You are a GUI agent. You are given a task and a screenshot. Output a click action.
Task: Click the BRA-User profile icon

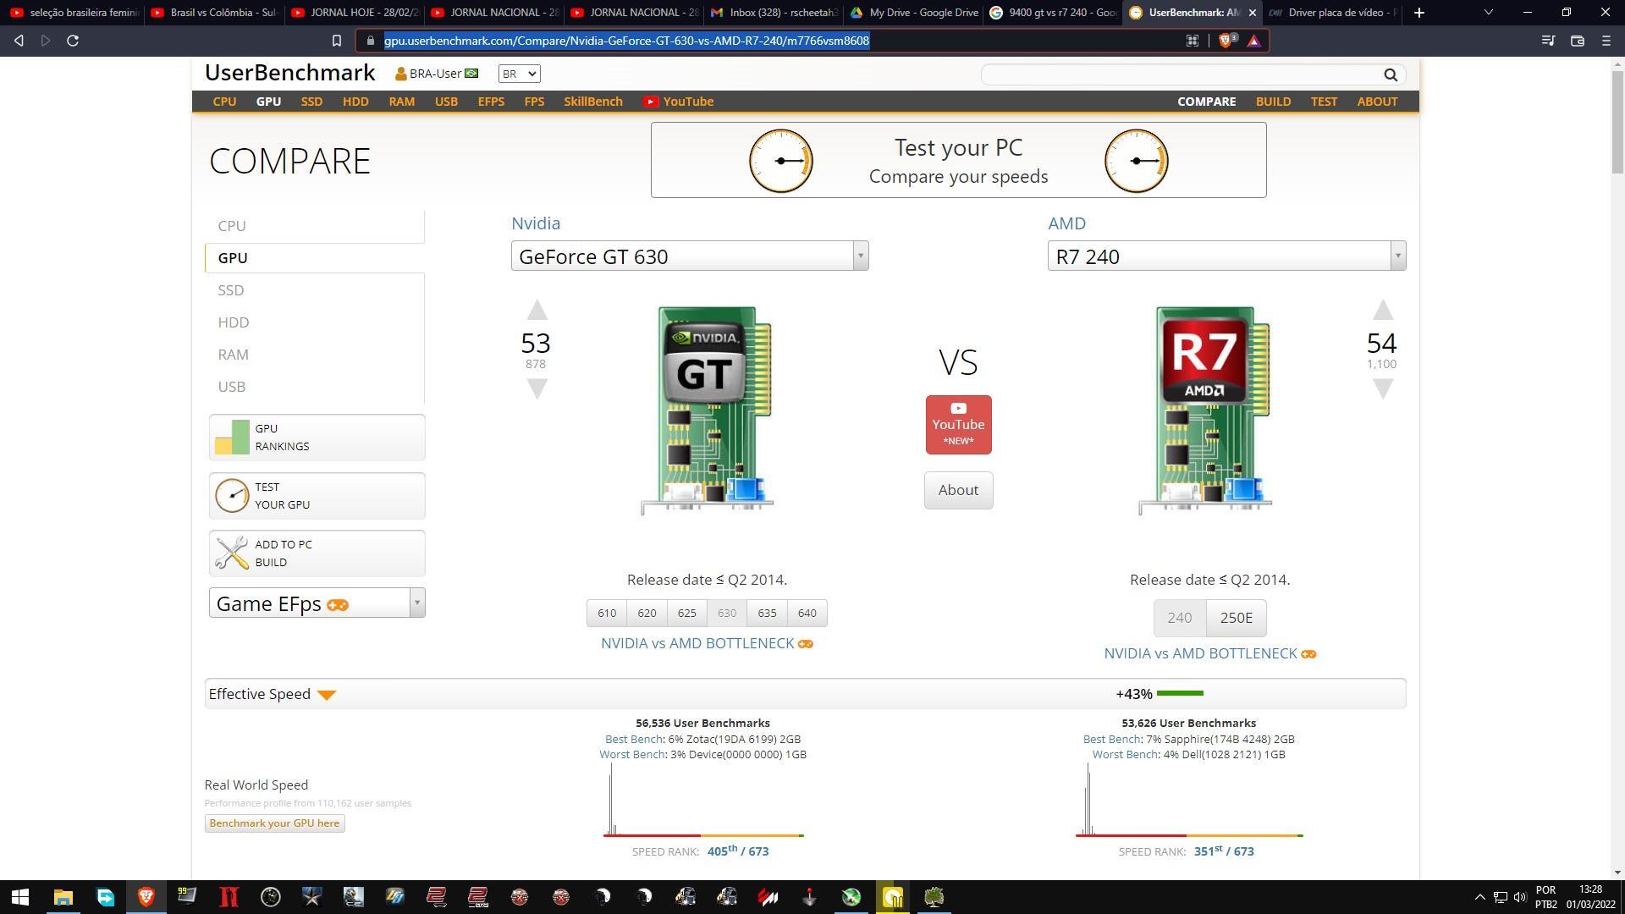400,74
